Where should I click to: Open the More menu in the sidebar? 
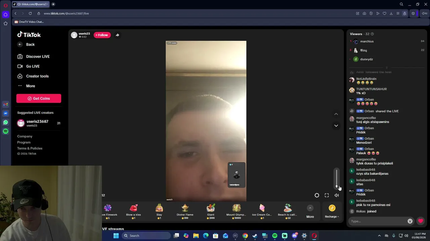tap(26, 86)
